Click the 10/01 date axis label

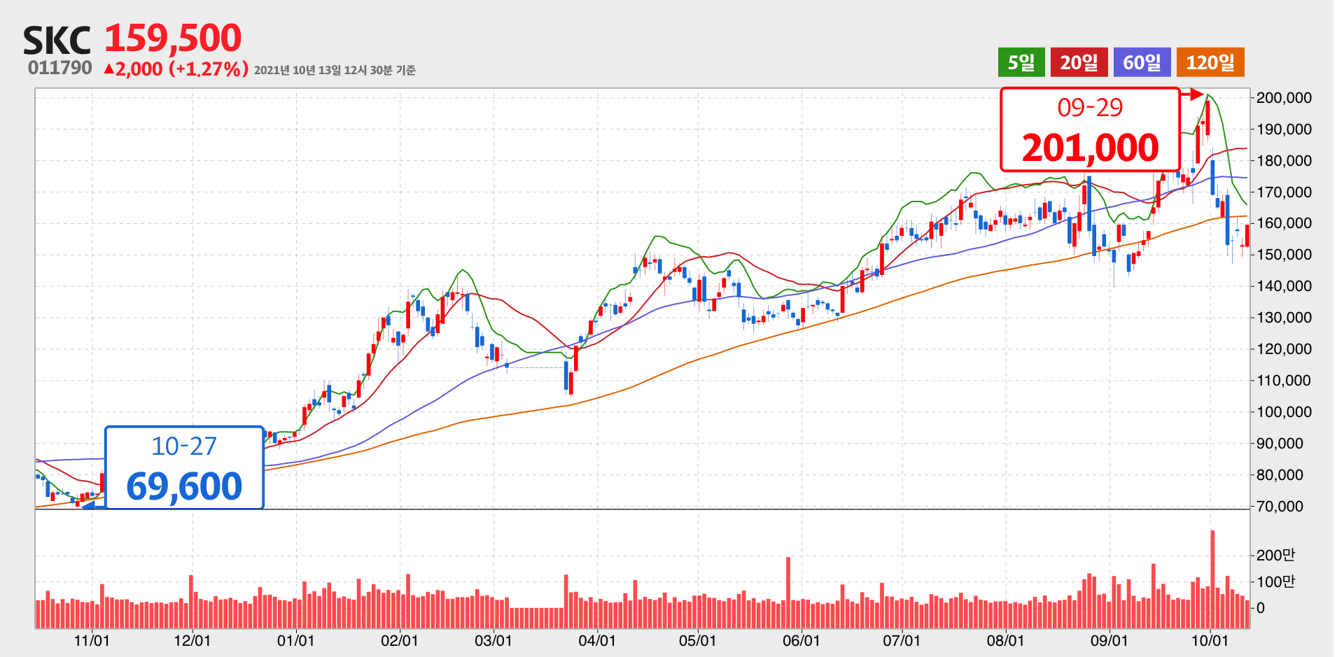click(x=1210, y=640)
